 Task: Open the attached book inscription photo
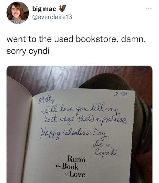click(79, 124)
